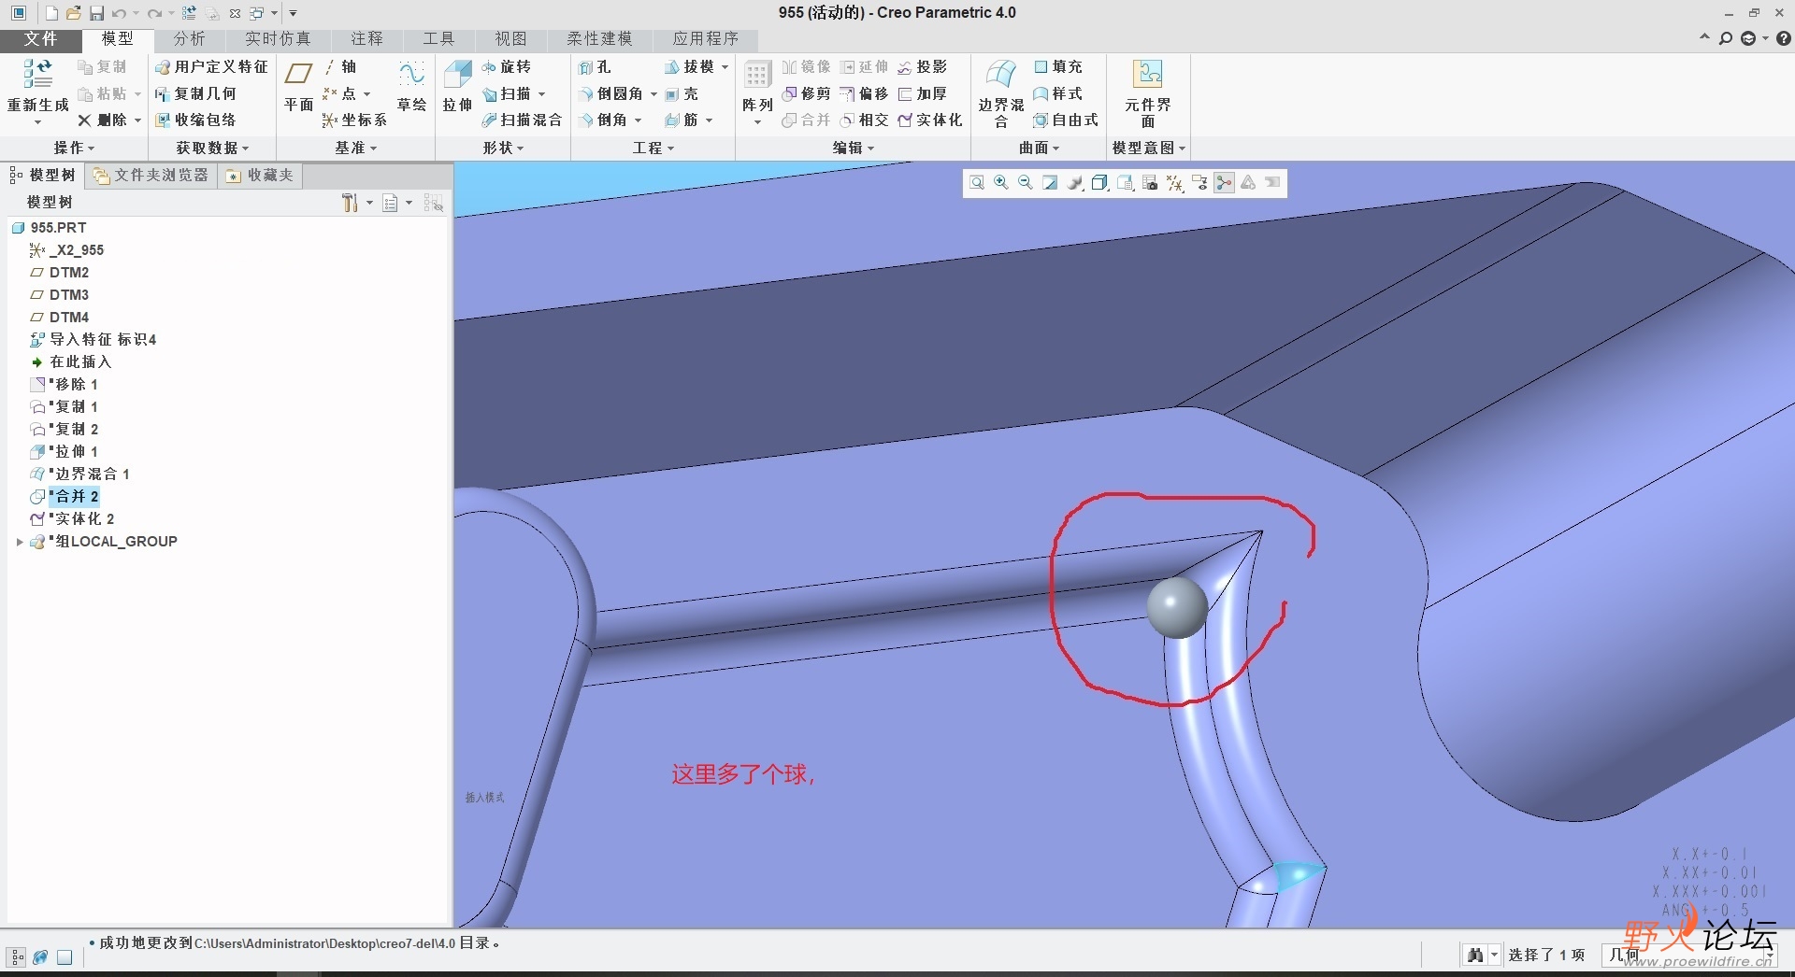This screenshot has height=977, width=1795.
Task: Click the model tree settings hammer icon
Action: tap(350, 203)
